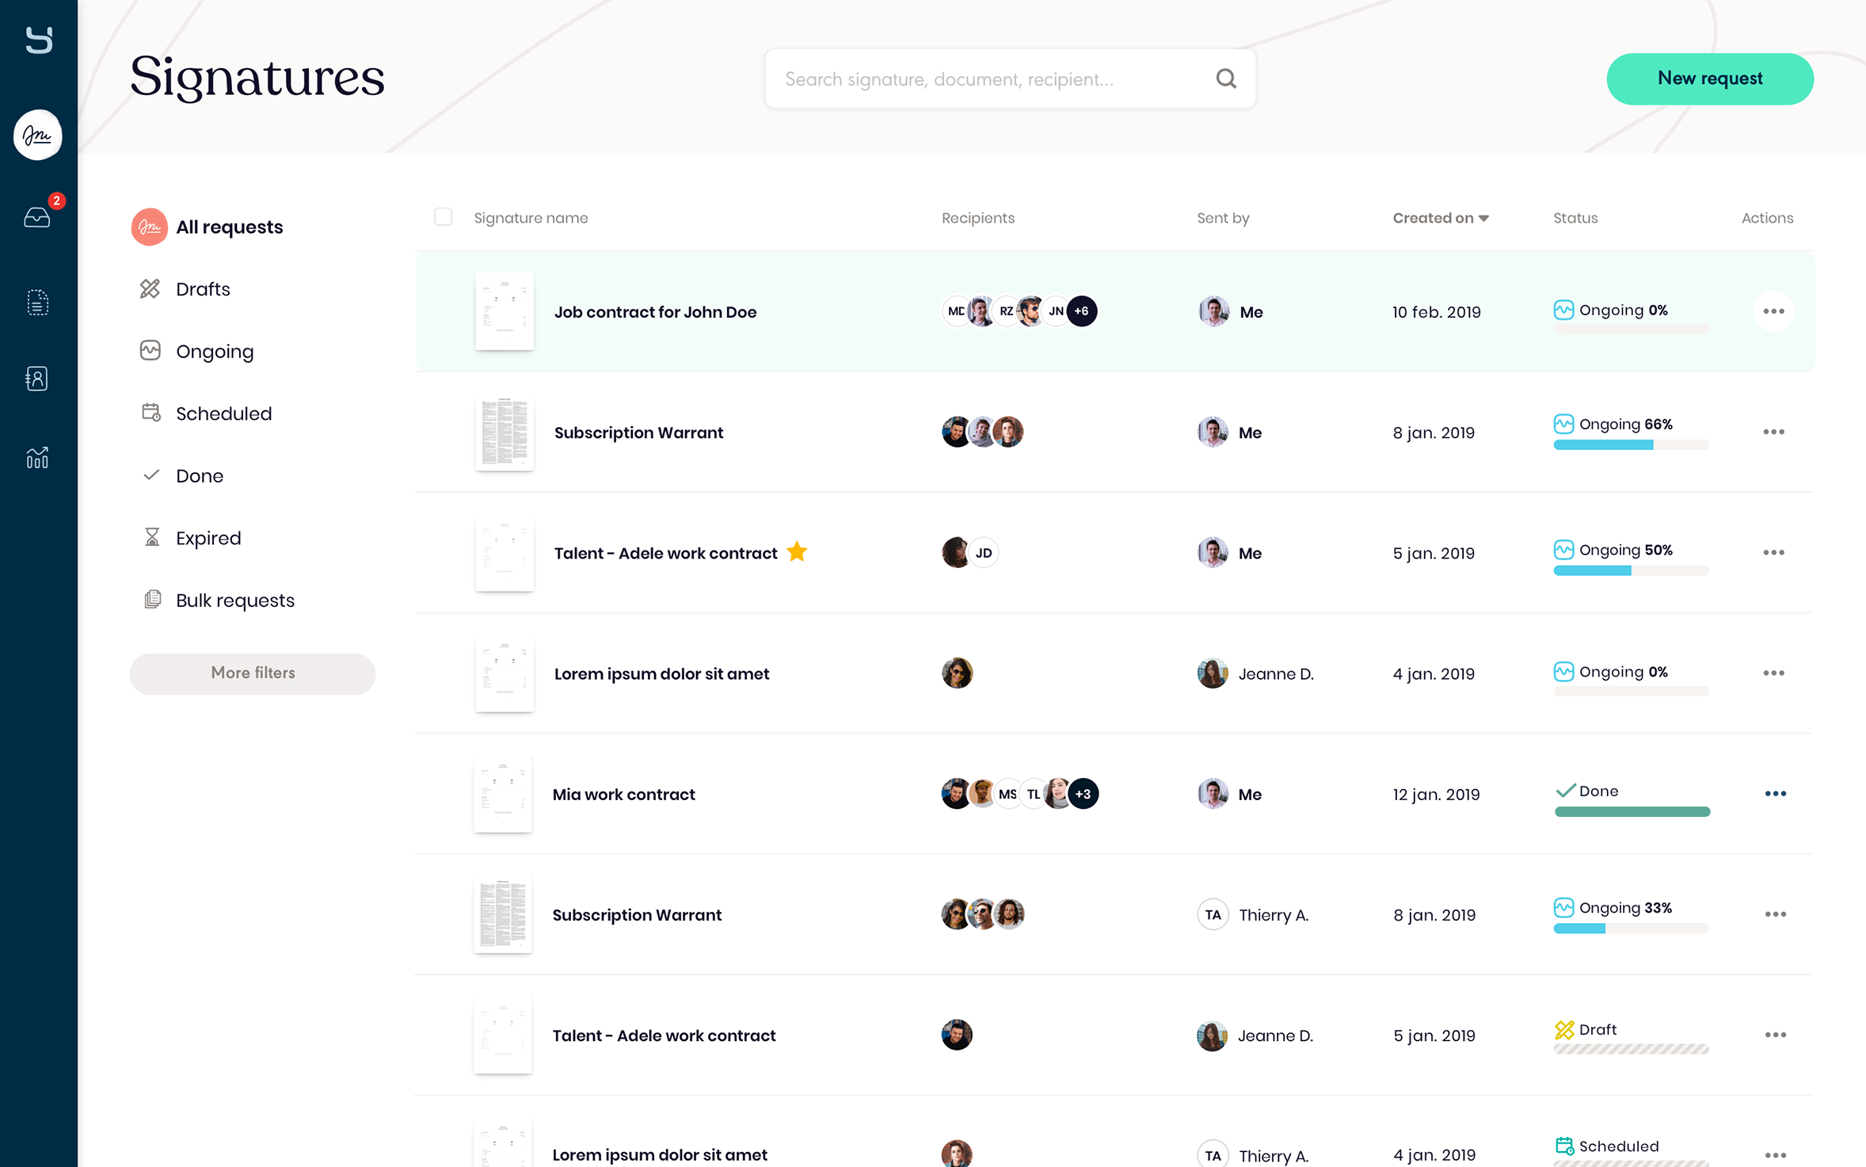Open the All requests menu item
This screenshot has width=1866, height=1167.
tap(228, 226)
